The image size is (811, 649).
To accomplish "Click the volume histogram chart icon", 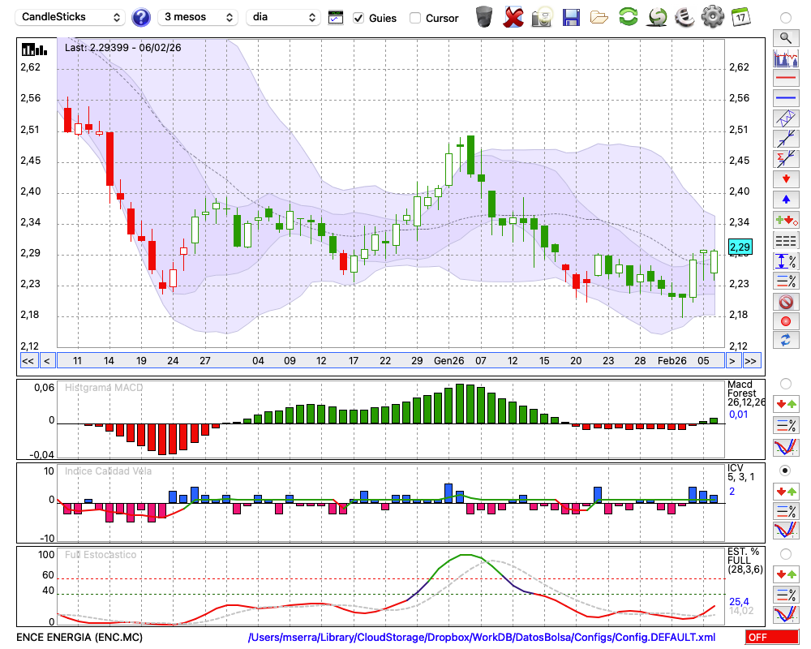I will coord(786,58).
